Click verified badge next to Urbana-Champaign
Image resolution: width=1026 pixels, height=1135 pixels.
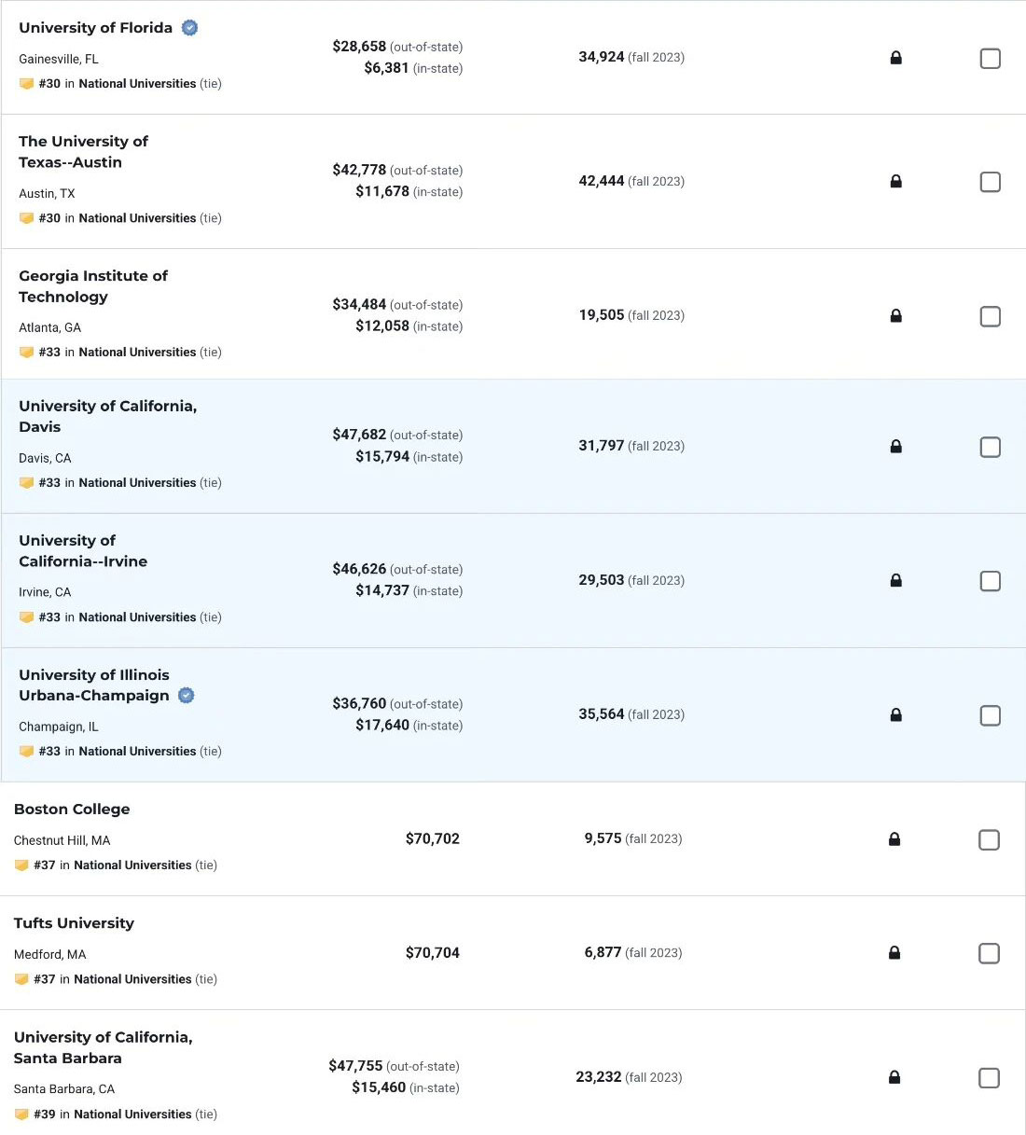pyautogui.click(x=187, y=696)
